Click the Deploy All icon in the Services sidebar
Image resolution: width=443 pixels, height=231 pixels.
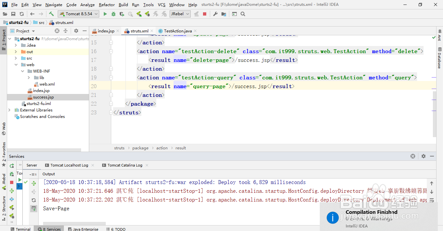12,191
